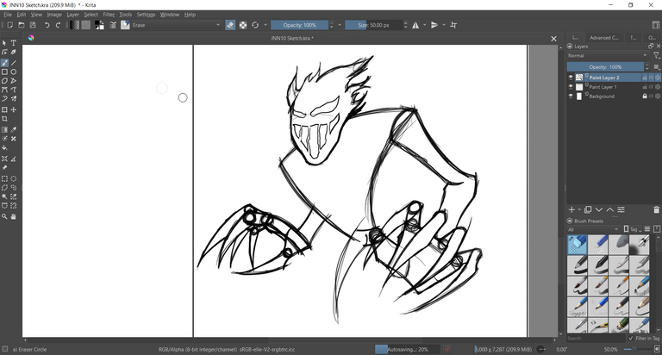The width and height of the screenshot is (662, 355).
Task: Select the Text tool in toolbox
Action: [x=14, y=43]
